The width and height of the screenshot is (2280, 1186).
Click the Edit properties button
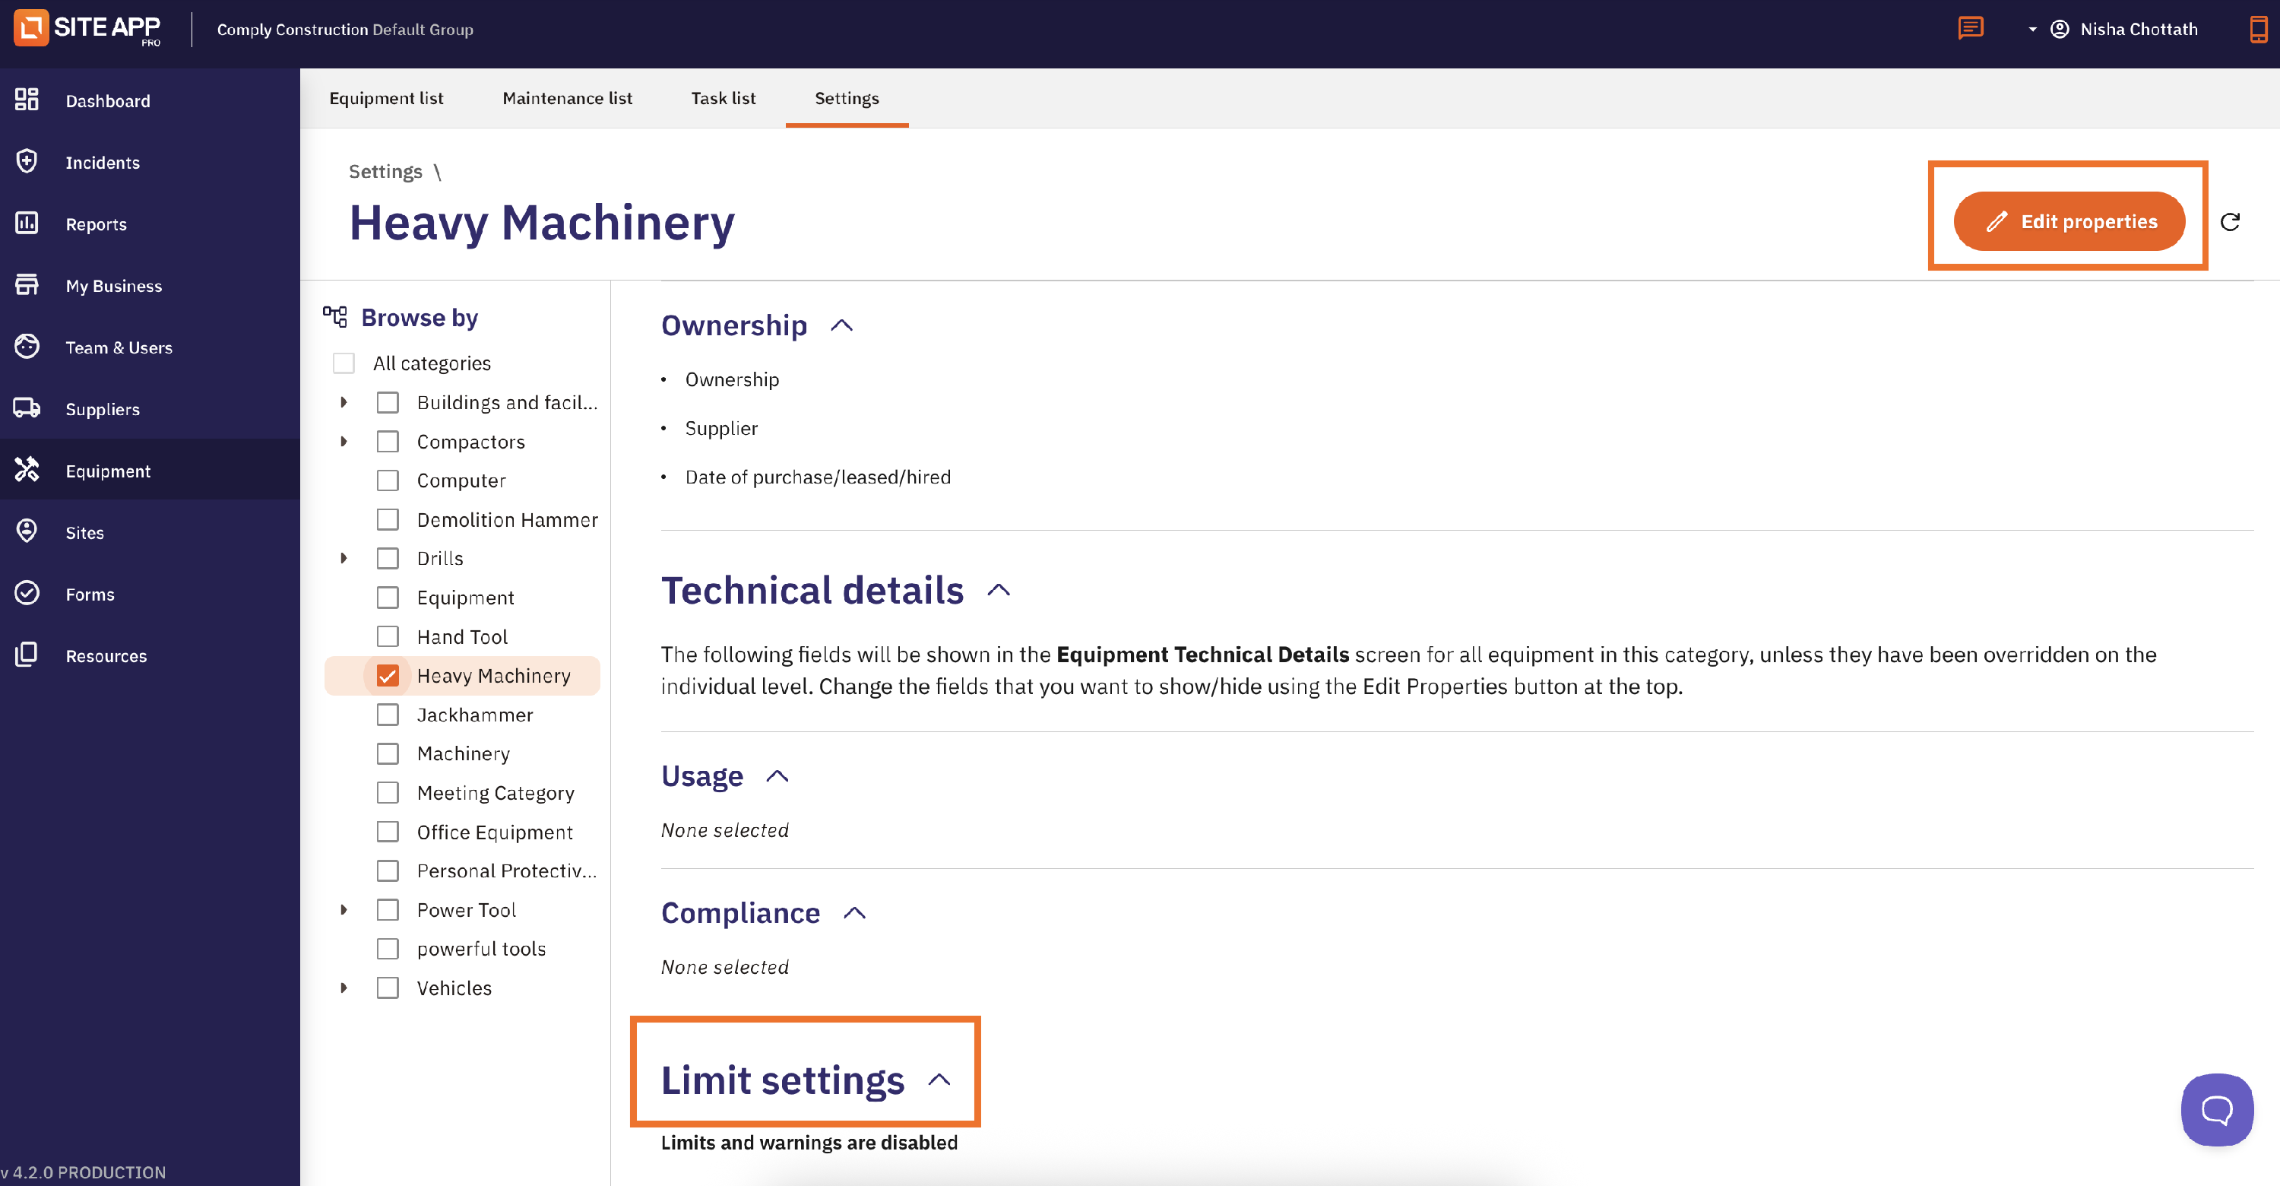pos(2069,221)
